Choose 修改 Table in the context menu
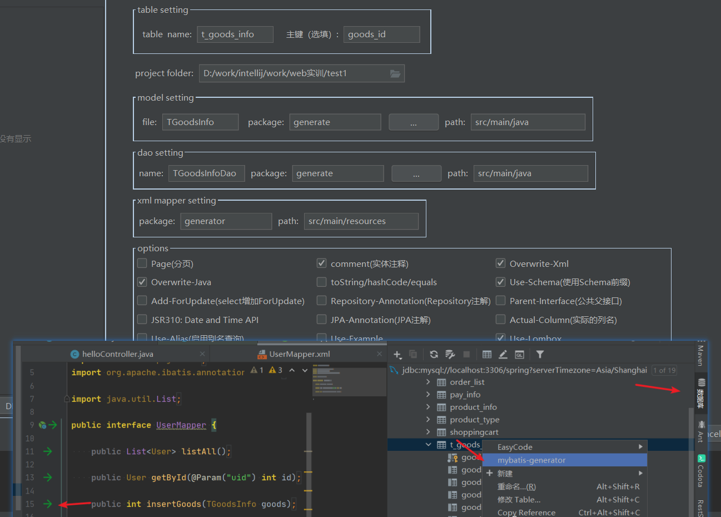Image resolution: width=721 pixels, height=517 pixels. [565, 500]
